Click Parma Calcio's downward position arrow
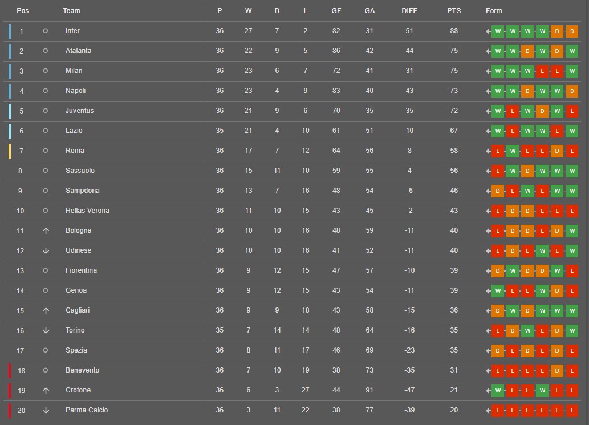Screen dimensions: 589x425 (46, 410)
